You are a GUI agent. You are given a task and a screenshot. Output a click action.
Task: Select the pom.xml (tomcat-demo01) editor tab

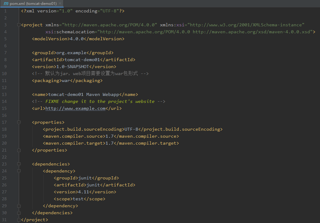32,3
